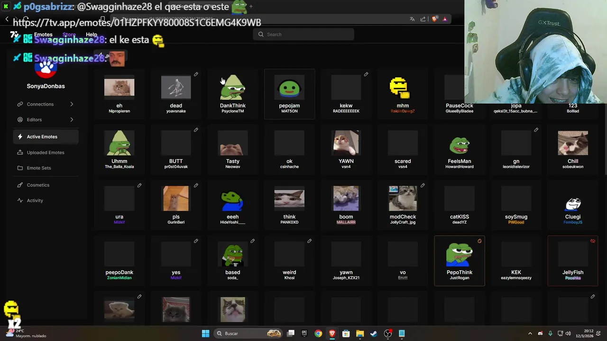Click the red conflict icon on JellyFish
Viewport: 607px width, 341px height.
coord(593,241)
